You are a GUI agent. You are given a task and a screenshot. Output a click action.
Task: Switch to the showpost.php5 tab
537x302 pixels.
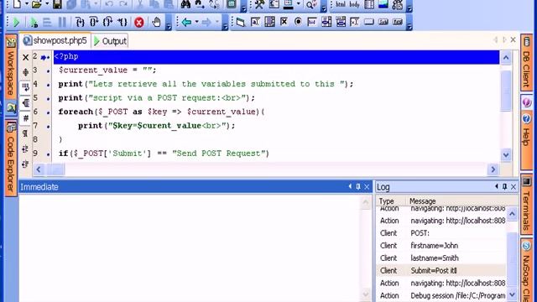pos(55,41)
